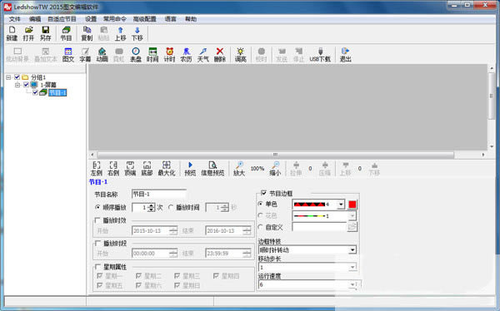Enable the 播放时段 checkbox
Screen dimensions: 500x311
coord(97,243)
